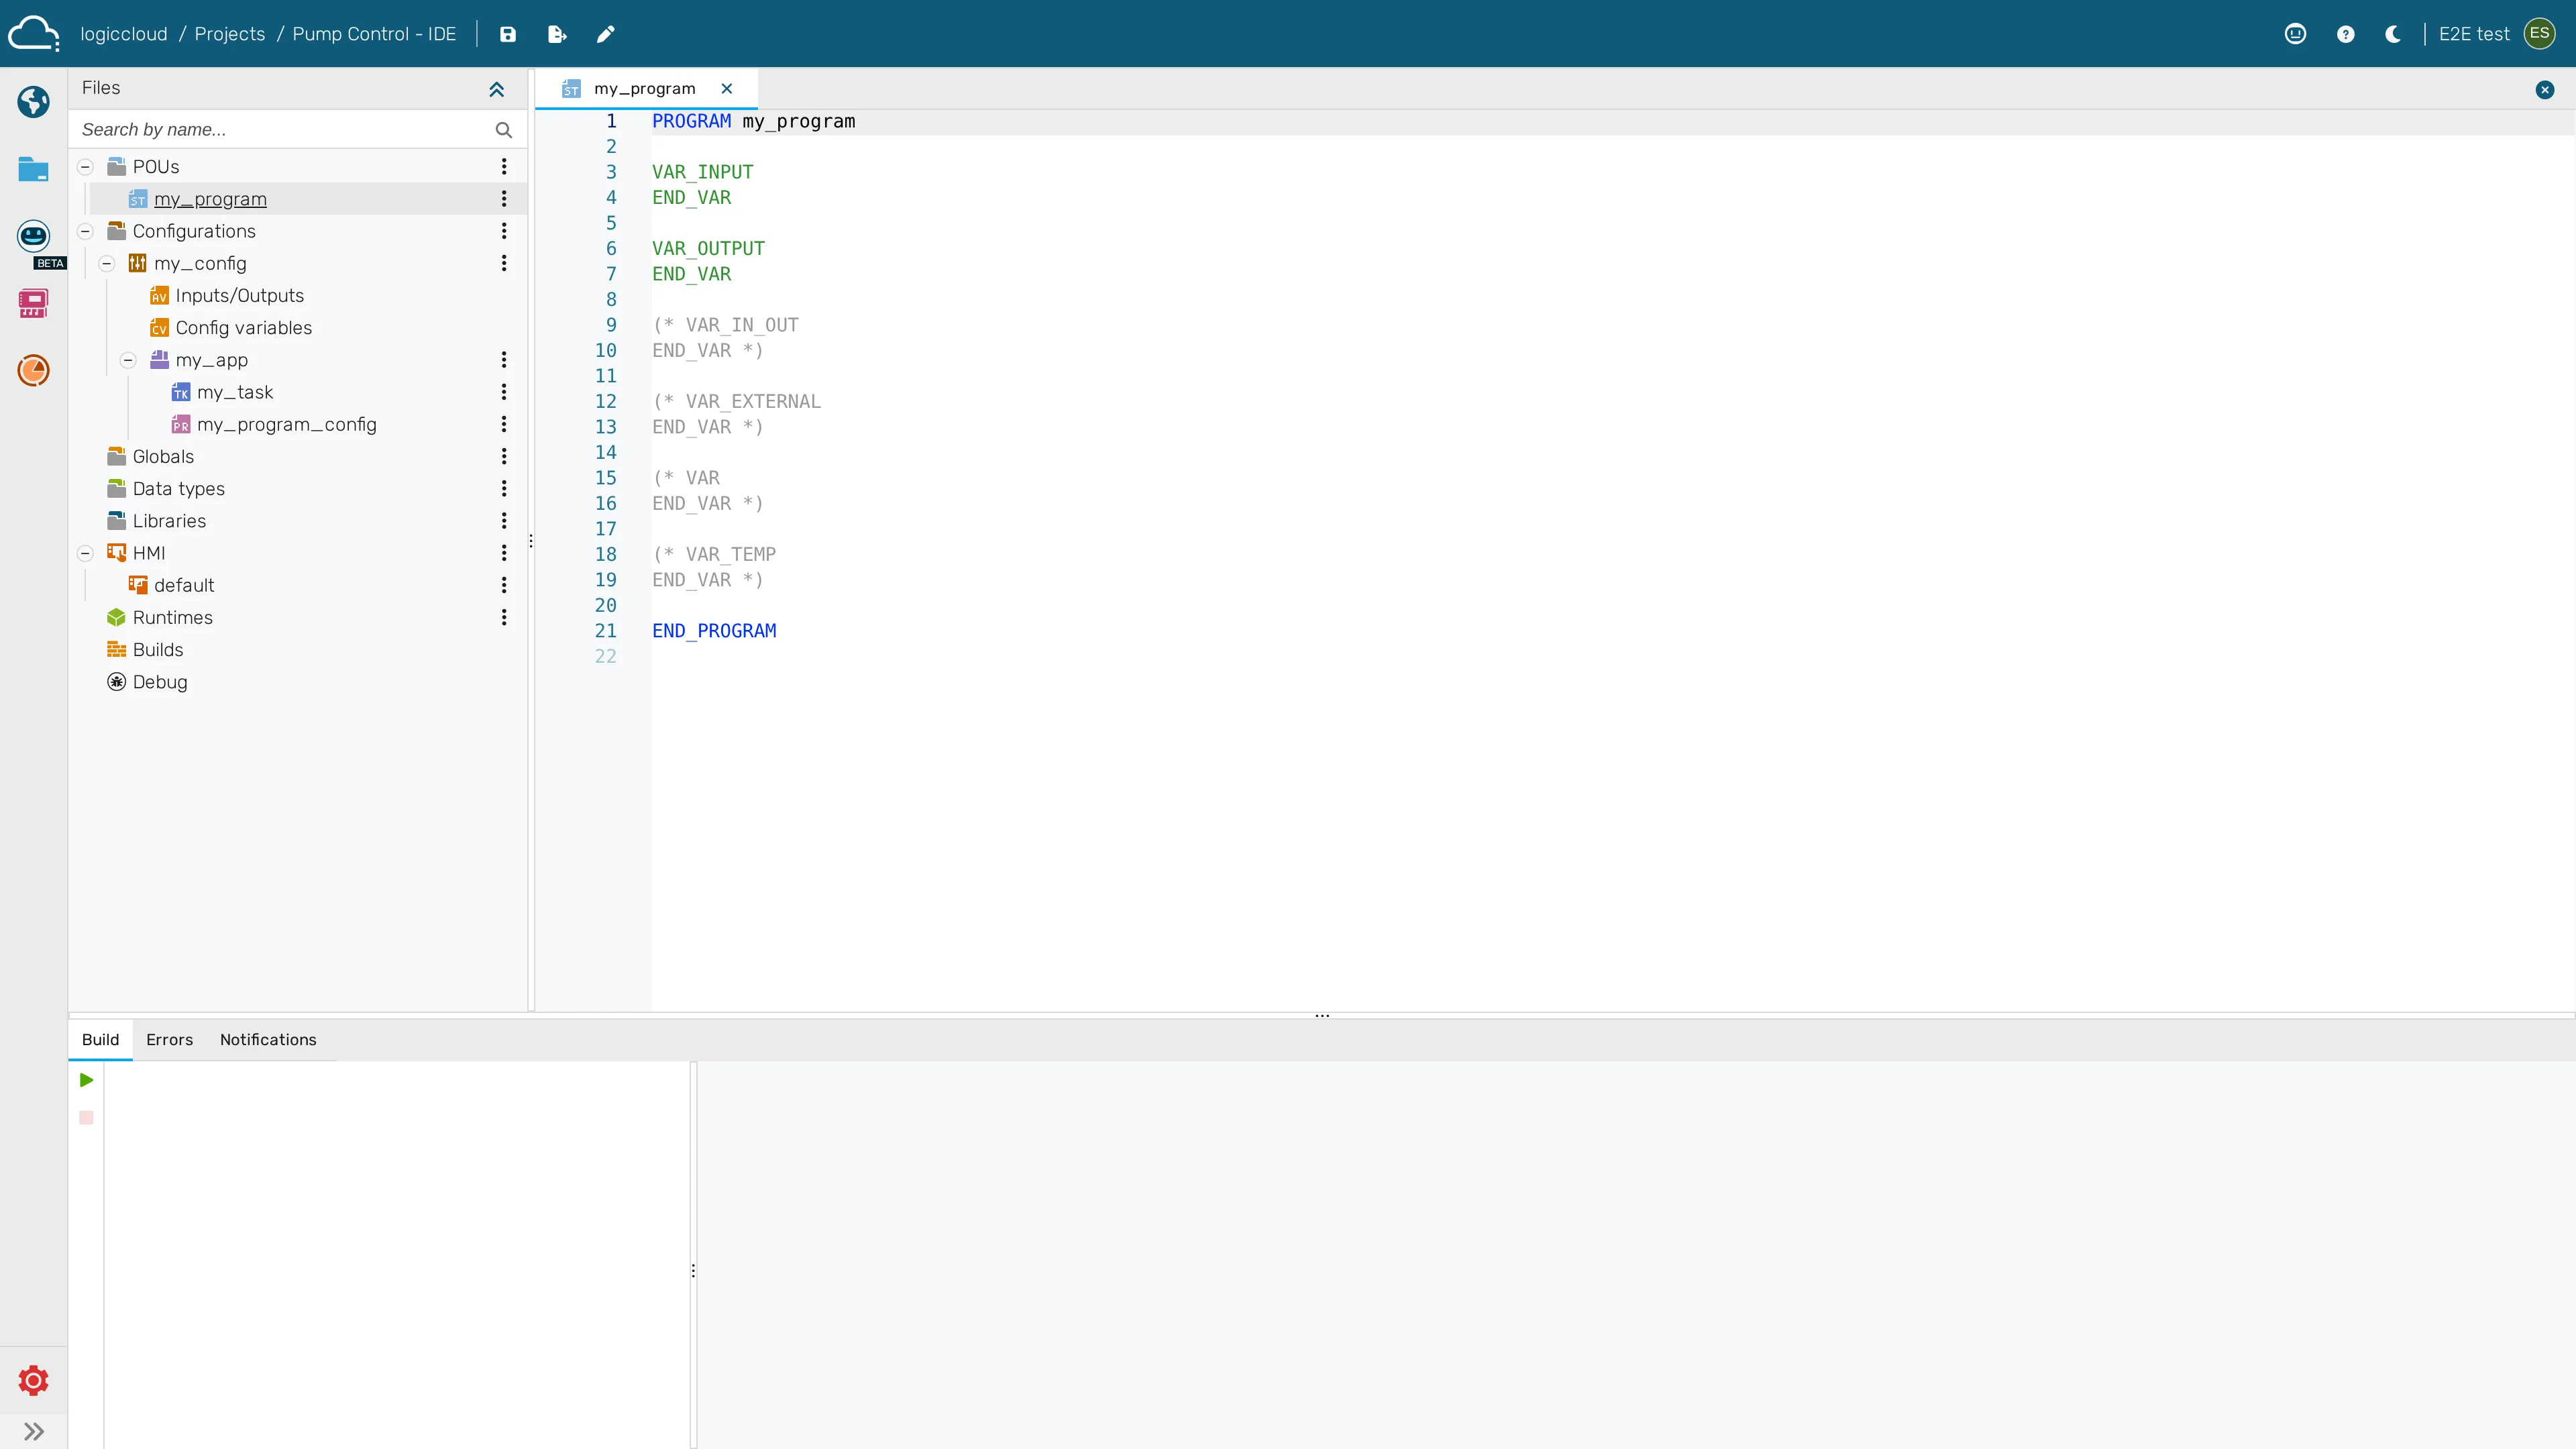Open the orange gauge icon in sidebar
Screen dimensions: 2576x1449
[33, 370]
